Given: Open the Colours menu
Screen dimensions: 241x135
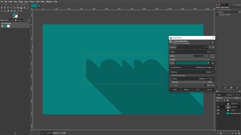Looking at the screenshot, I should pyautogui.click(x=32, y=1).
